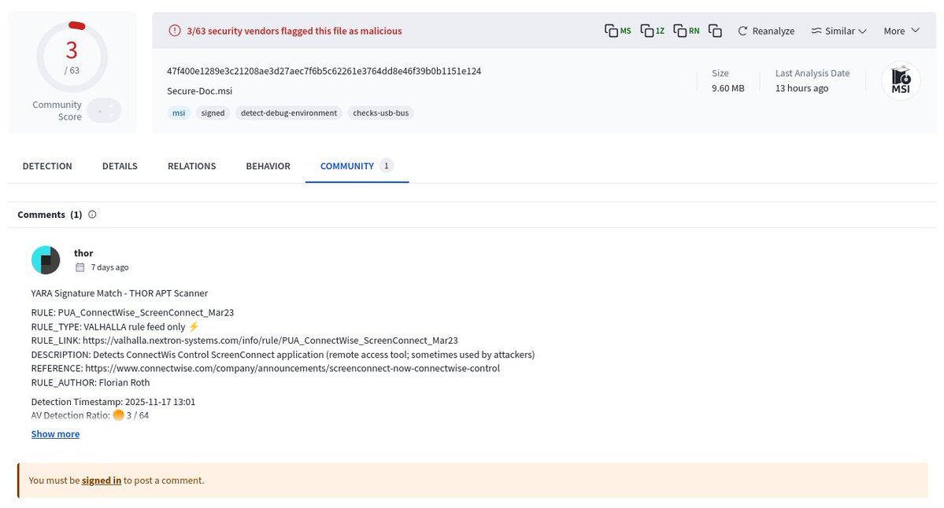This screenshot has width=944, height=508.
Task: Click the Reanalyze refresh icon
Action: [742, 31]
